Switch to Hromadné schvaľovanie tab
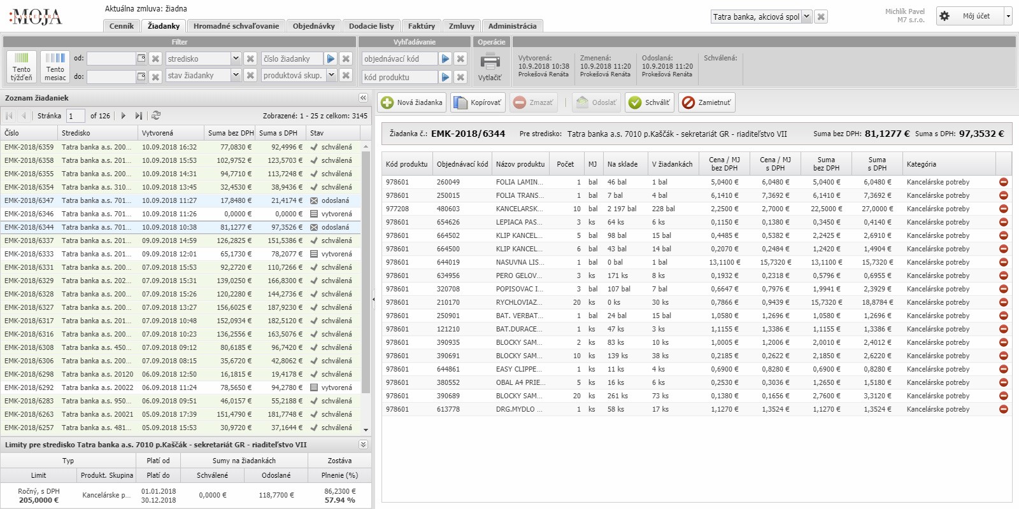Image resolution: width=1019 pixels, height=509 pixels. click(236, 26)
